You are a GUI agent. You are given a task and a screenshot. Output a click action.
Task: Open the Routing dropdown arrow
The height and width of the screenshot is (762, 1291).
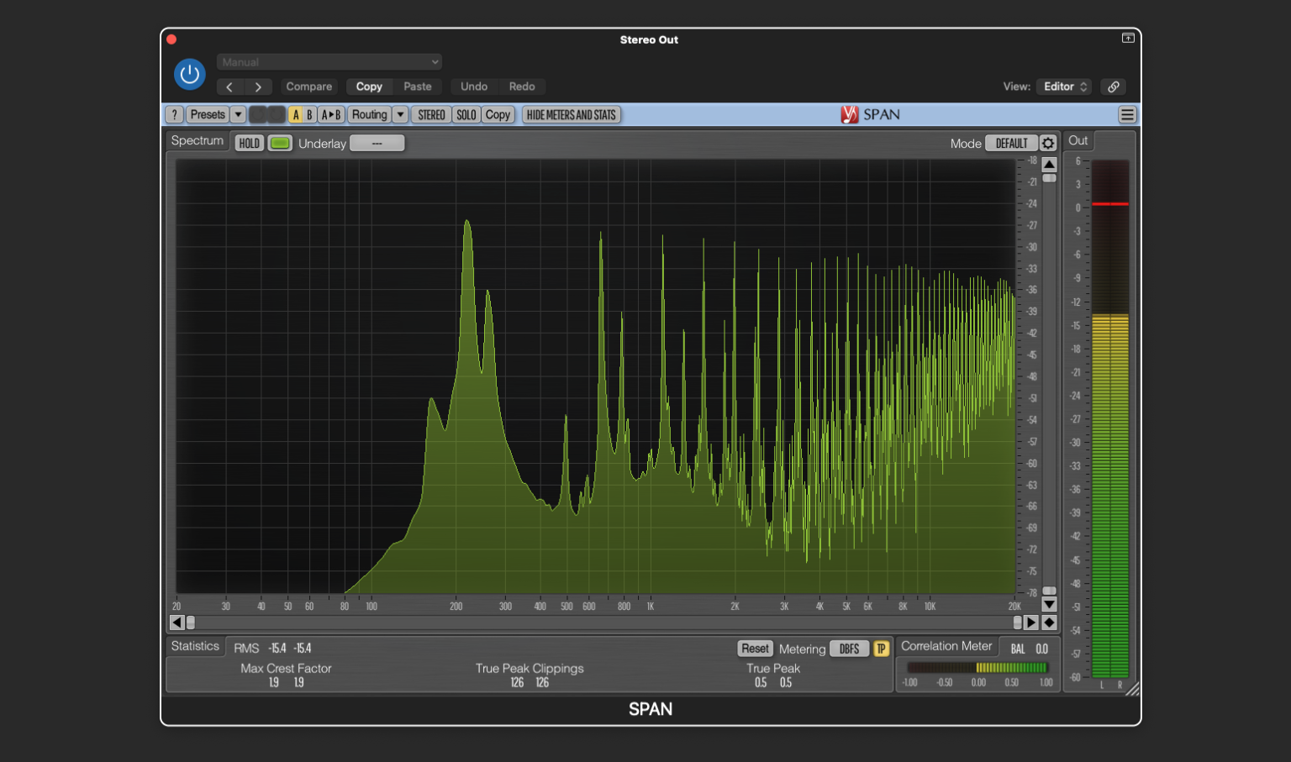click(400, 114)
